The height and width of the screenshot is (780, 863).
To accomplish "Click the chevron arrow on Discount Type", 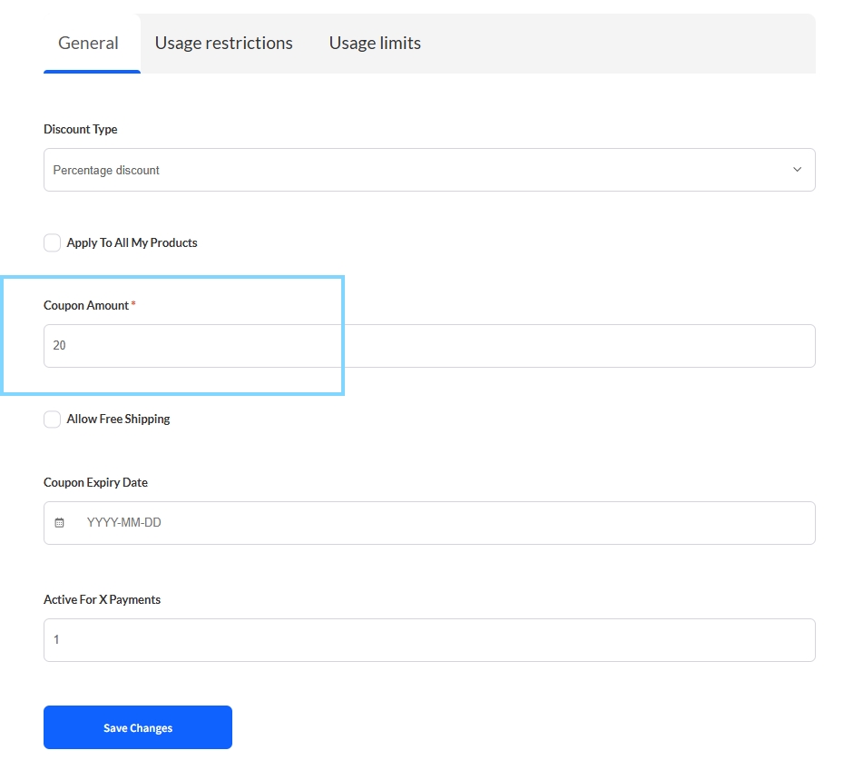I will tap(798, 170).
